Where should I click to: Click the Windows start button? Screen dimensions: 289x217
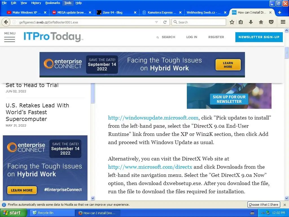13,213
